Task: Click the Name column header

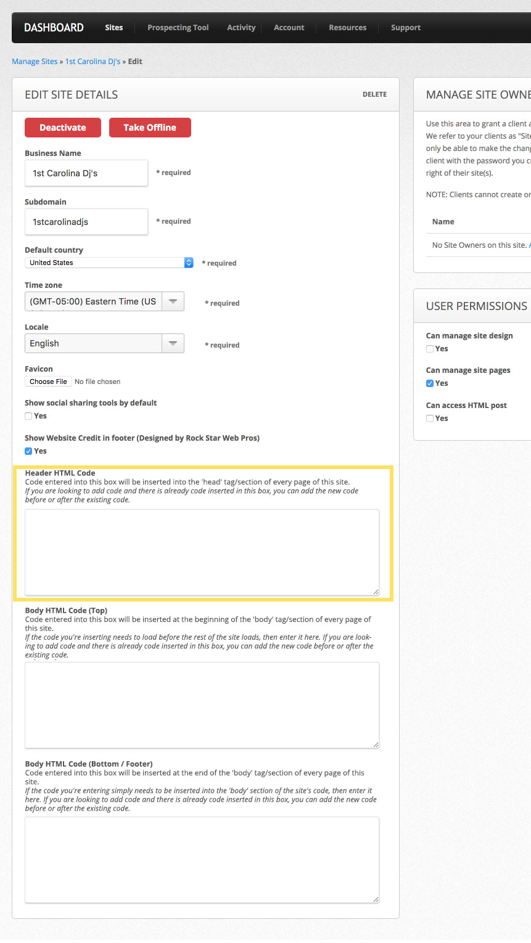Action: (443, 222)
